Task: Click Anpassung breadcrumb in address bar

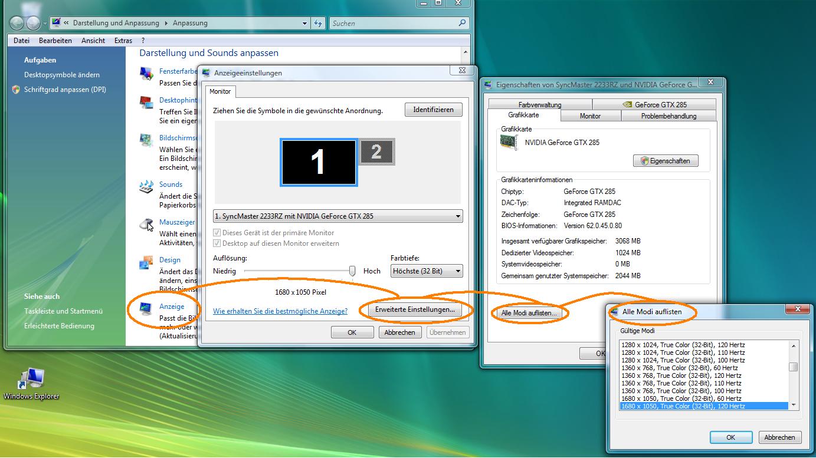Action: 190,23
